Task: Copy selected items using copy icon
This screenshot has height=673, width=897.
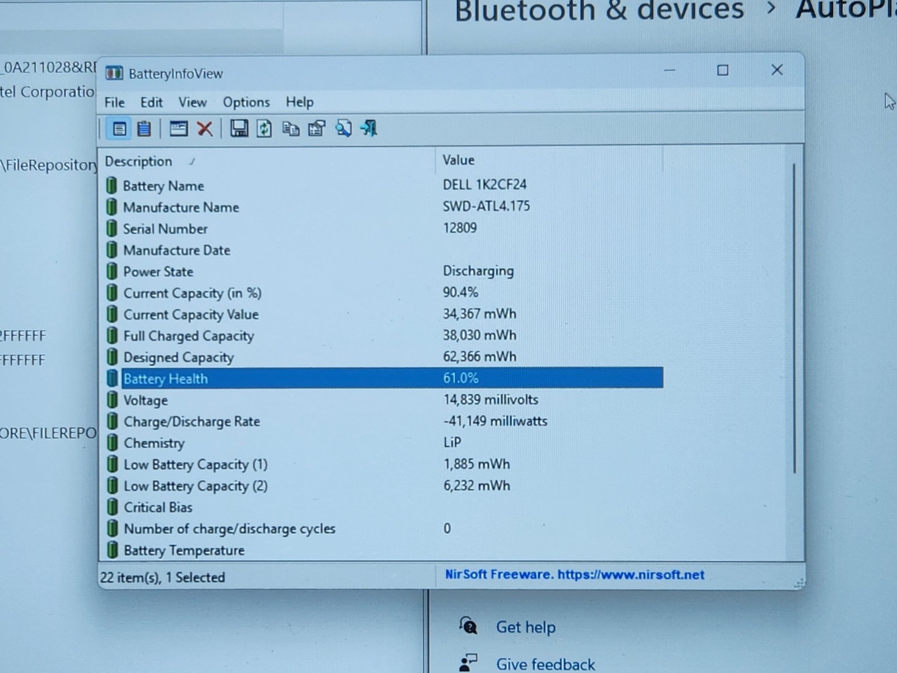Action: pyautogui.click(x=290, y=129)
